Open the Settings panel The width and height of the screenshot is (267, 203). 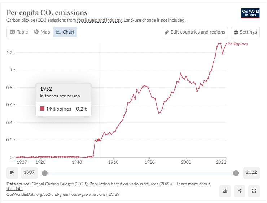[x=245, y=32]
